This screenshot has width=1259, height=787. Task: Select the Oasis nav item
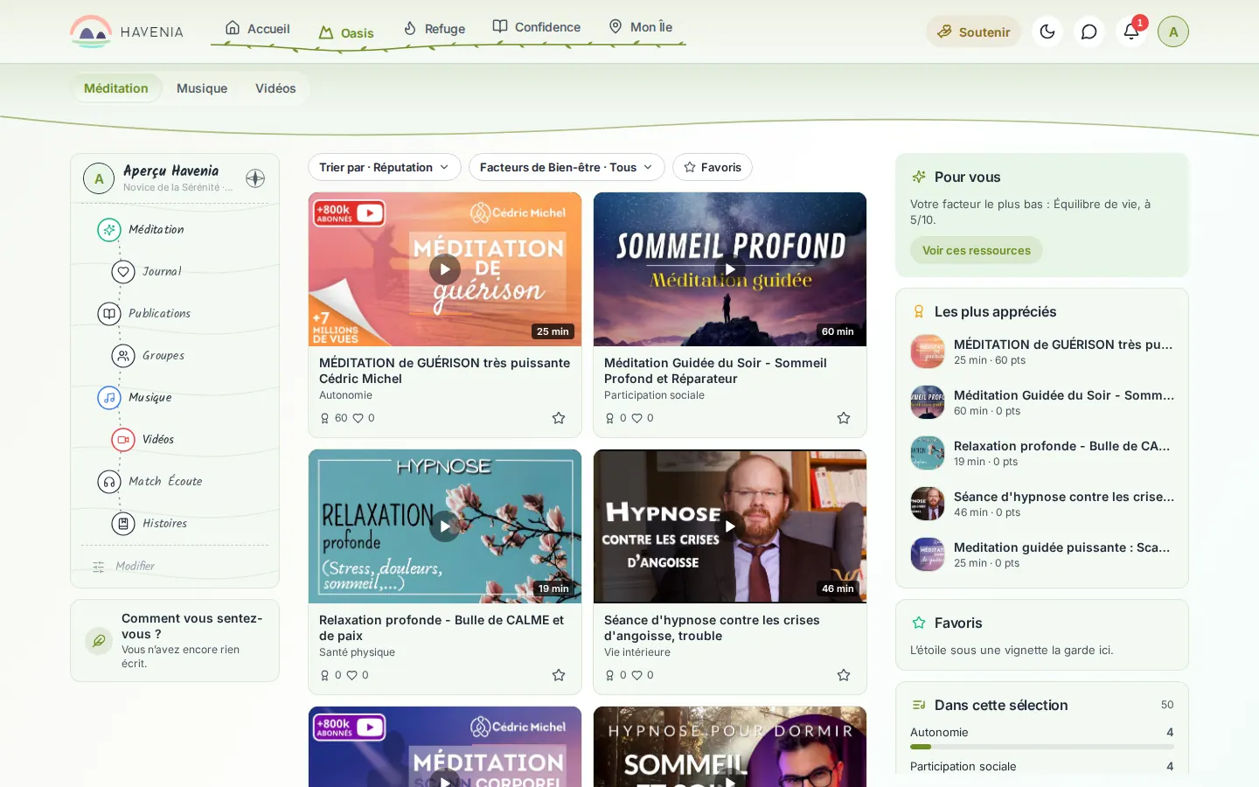click(346, 32)
